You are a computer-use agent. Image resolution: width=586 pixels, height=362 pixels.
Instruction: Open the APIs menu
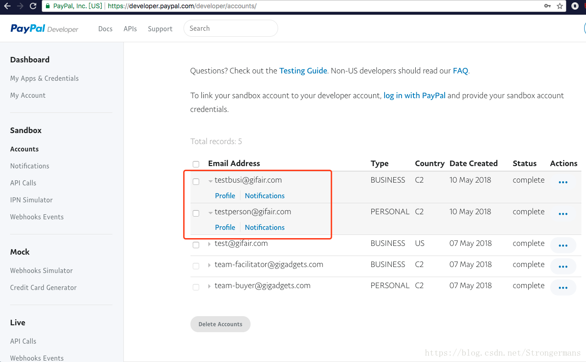coord(130,28)
